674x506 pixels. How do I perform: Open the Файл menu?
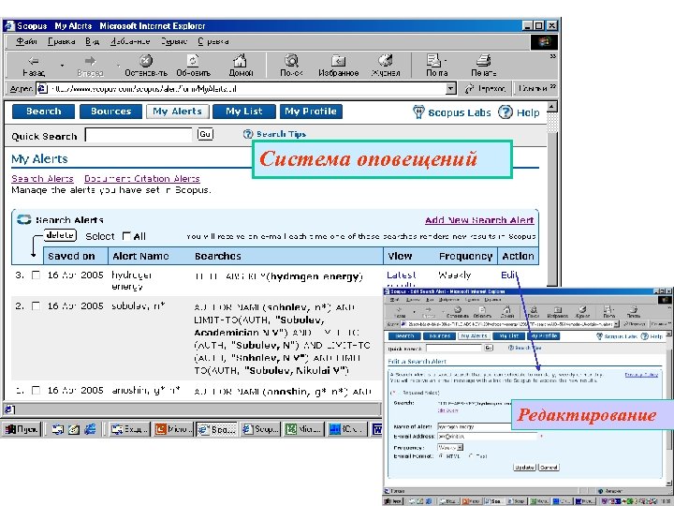click(x=26, y=41)
